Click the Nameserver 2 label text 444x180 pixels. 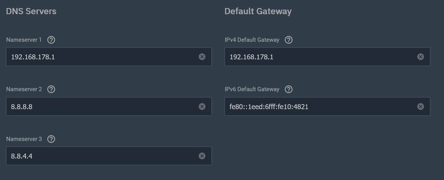[24, 89]
